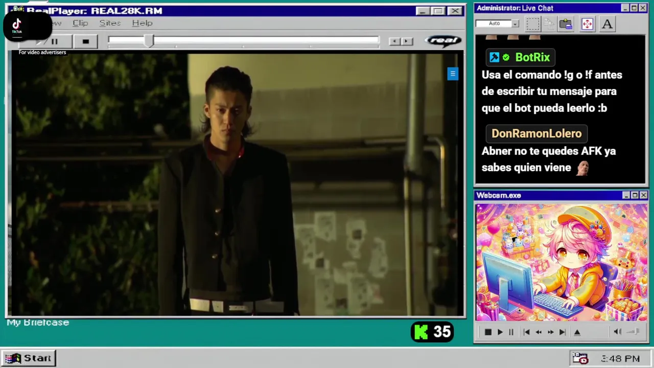
Task: Skip to previous track in Webcam.exe
Action: click(x=526, y=332)
